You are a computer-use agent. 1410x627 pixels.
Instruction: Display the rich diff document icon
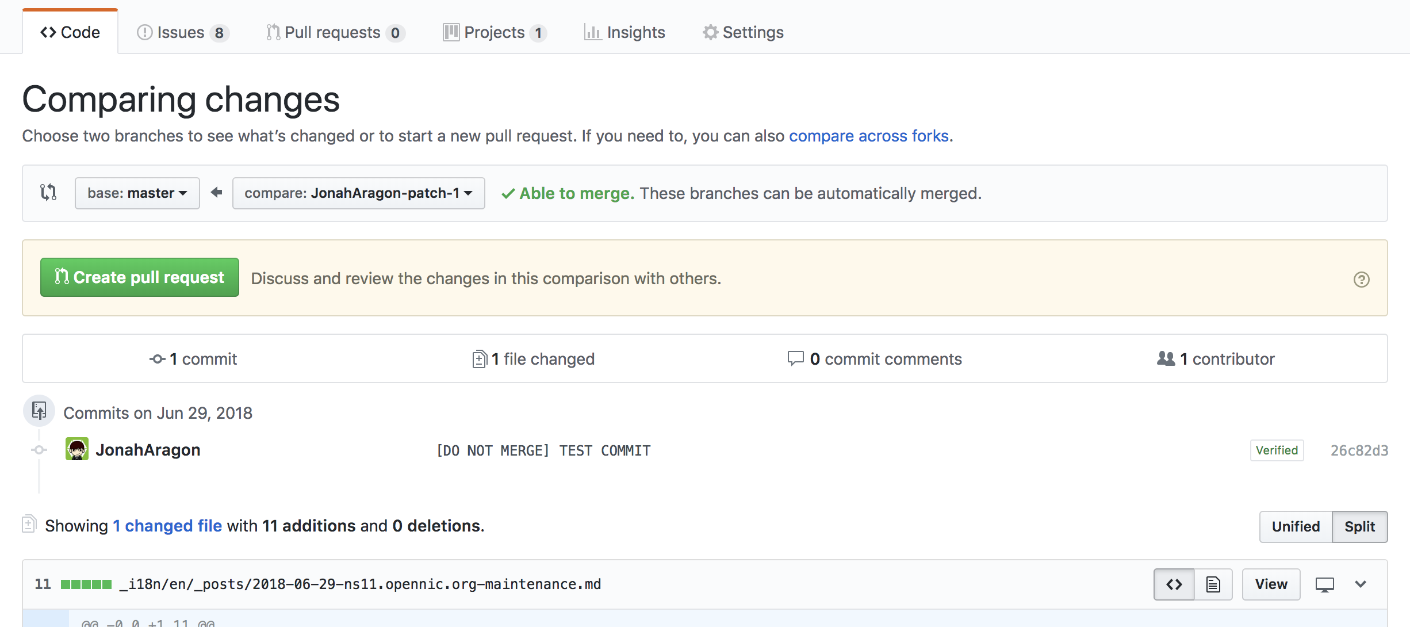1213,584
